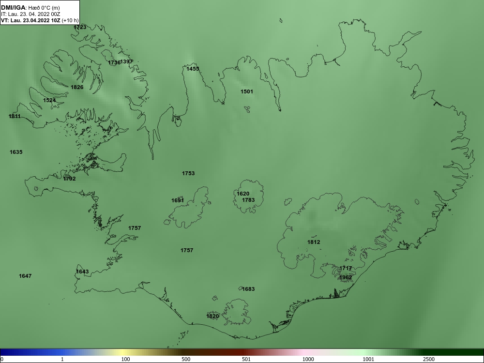Click the 1524 height label
Image resolution: width=484 pixels, height=363 pixels.
click(49, 100)
